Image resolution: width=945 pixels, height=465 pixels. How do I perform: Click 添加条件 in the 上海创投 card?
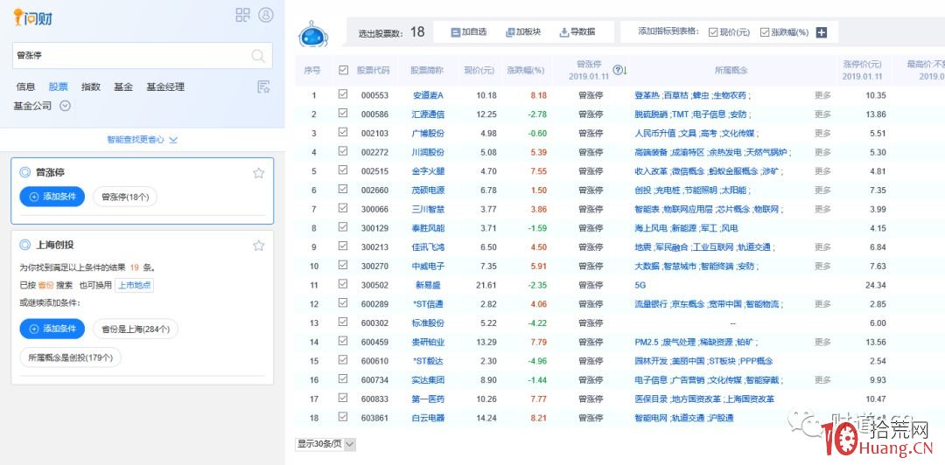tap(52, 329)
